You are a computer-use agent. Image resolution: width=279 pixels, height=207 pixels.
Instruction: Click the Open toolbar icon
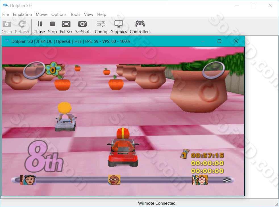(x=7, y=27)
